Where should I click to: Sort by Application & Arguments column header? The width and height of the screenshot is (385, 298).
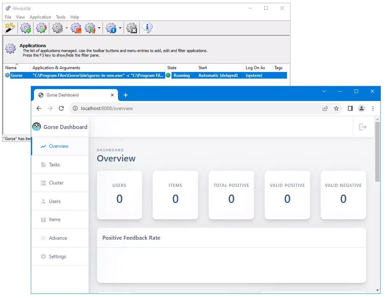[98, 68]
